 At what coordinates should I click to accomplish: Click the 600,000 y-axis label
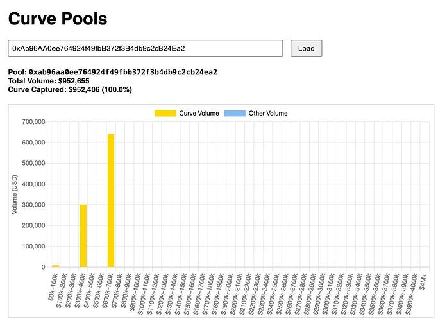33,143
